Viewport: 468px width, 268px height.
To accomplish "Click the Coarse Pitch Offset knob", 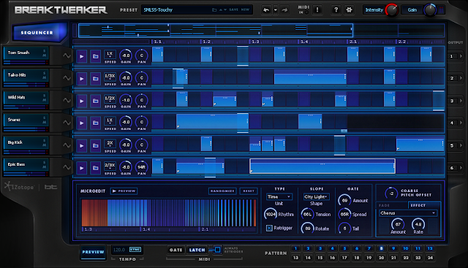I will click(x=391, y=194).
